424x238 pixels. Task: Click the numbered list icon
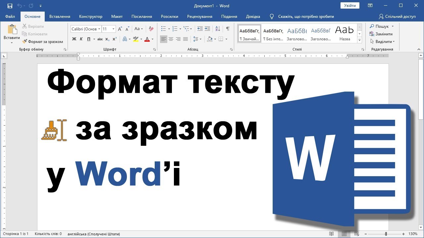pos(175,29)
